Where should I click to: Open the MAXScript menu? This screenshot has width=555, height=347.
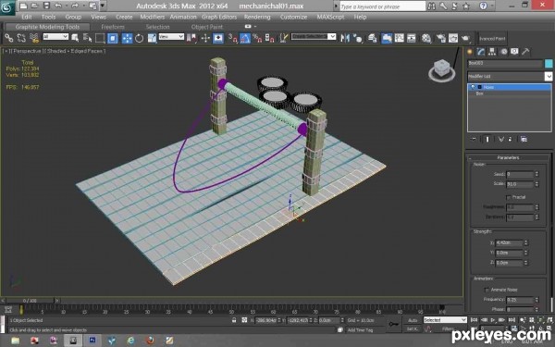330,17
